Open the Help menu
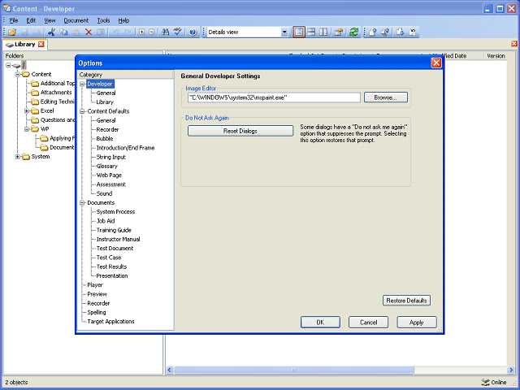 (x=123, y=20)
